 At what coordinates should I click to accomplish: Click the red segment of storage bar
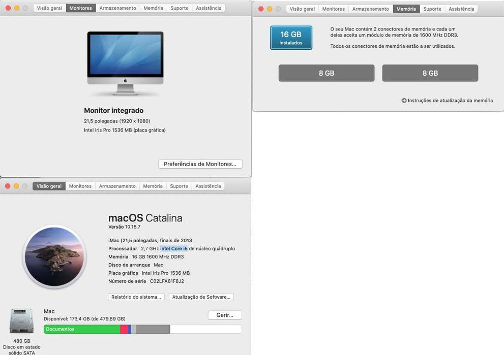(124, 329)
